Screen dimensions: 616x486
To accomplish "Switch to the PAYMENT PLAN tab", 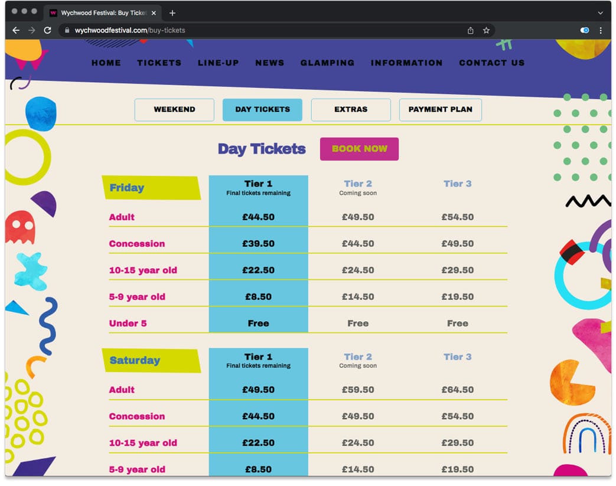I will [441, 110].
